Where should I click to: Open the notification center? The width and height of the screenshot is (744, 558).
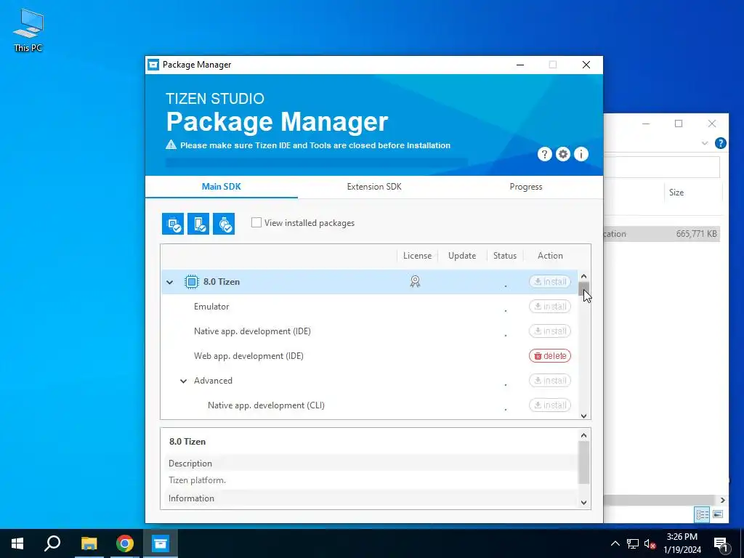(721, 543)
